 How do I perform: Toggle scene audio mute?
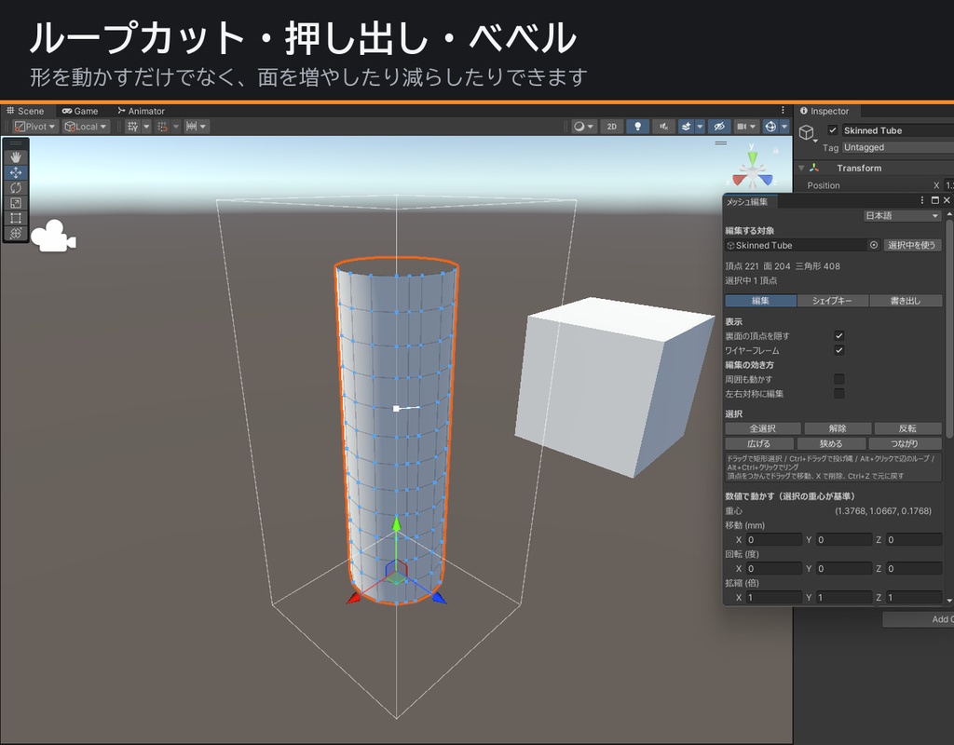tap(663, 127)
